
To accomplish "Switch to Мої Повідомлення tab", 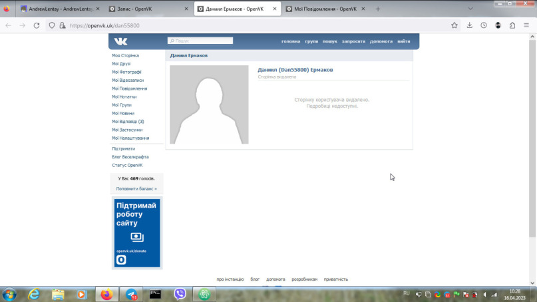I will coord(321,9).
